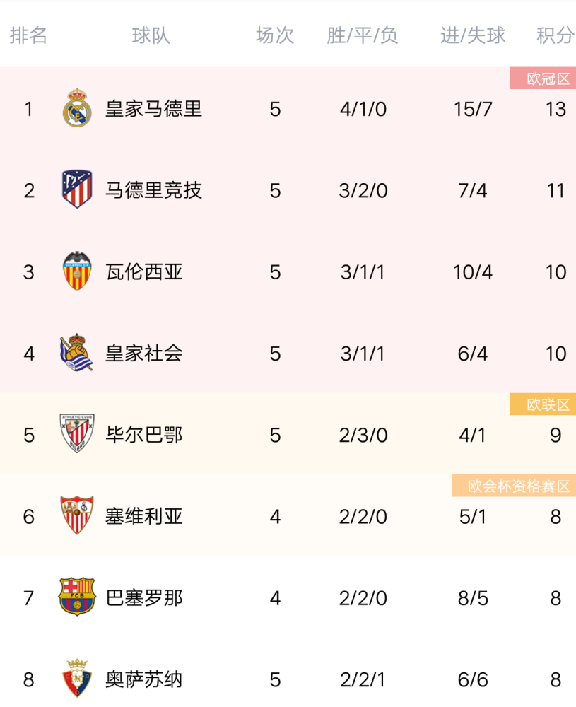Screen dimensions: 576x707
Task: Click the Atletico Madrid club crest
Action: [77, 189]
